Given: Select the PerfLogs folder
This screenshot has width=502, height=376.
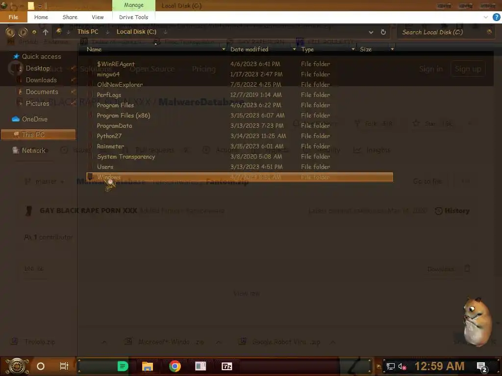Looking at the screenshot, I should point(239,94).
